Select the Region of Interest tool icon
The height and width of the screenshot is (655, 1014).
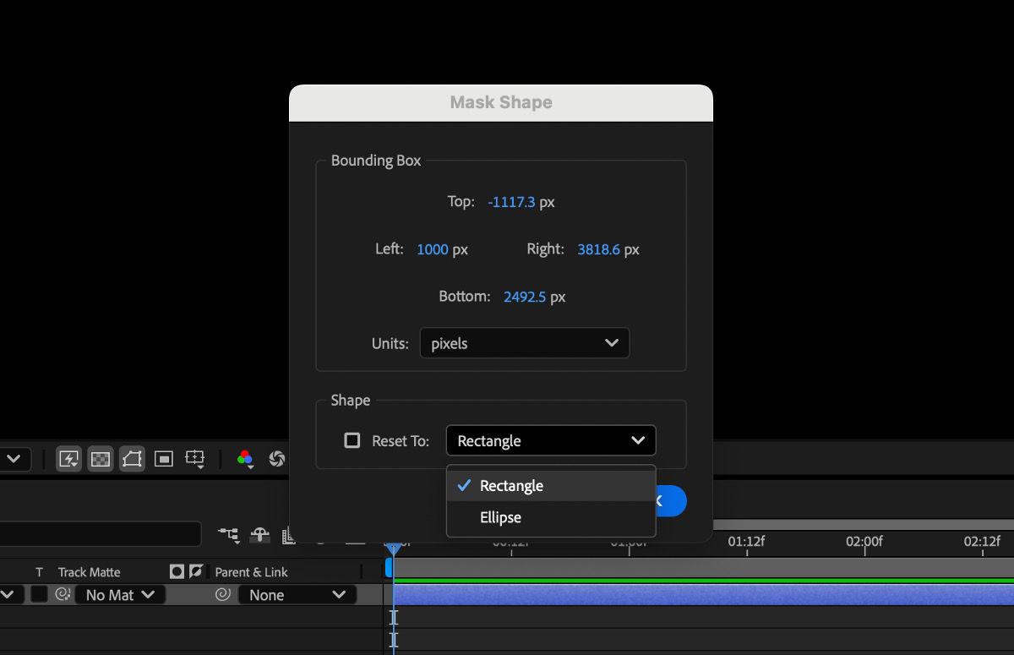164,459
